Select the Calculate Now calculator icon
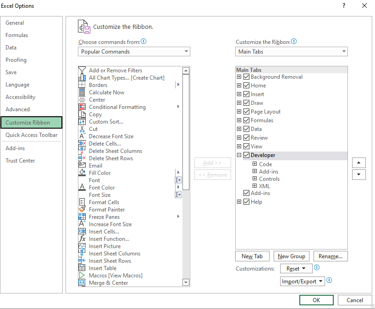375x309 pixels. (x=82, y=92)
